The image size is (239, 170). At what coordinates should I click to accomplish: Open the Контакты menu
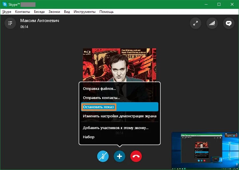[23, 12]
